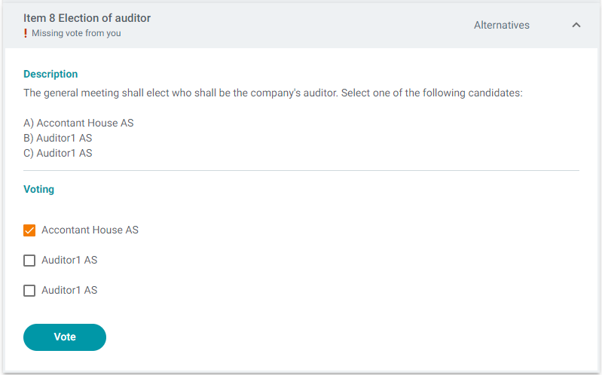Tick the middle Auditor1 AS checkbox
Screen dimensions: 602x375
coord(29,261)
